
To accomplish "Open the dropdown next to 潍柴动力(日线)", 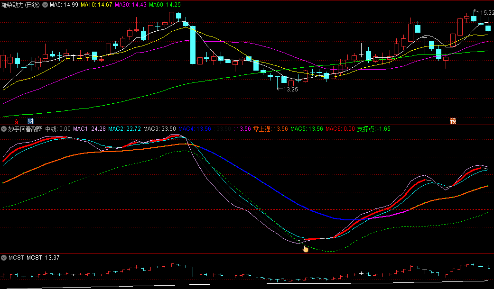I will [x=45, y=5].
